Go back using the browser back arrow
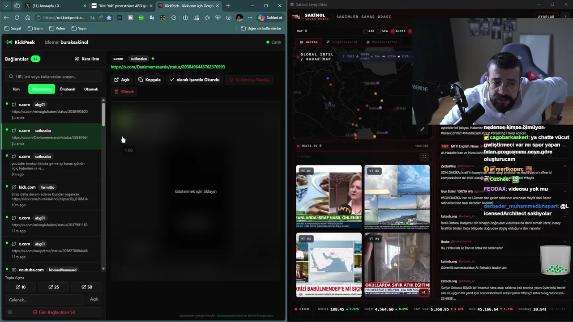Viewport: 573px width, 322px height. [6, 17]
